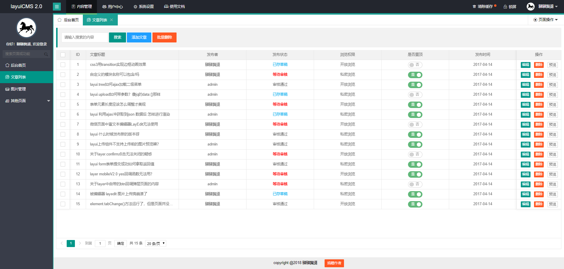Click 预览 button for article ID 12
The height and width of the screenshot is (269, 564).
point(552,174)
